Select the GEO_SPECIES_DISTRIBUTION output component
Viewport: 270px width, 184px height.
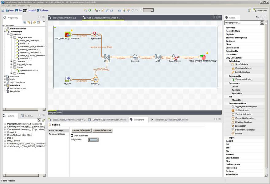[203, 57]
